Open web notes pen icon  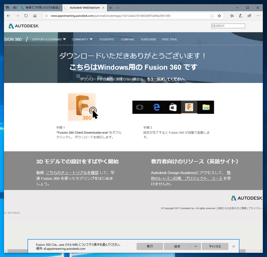coord(241,16)
